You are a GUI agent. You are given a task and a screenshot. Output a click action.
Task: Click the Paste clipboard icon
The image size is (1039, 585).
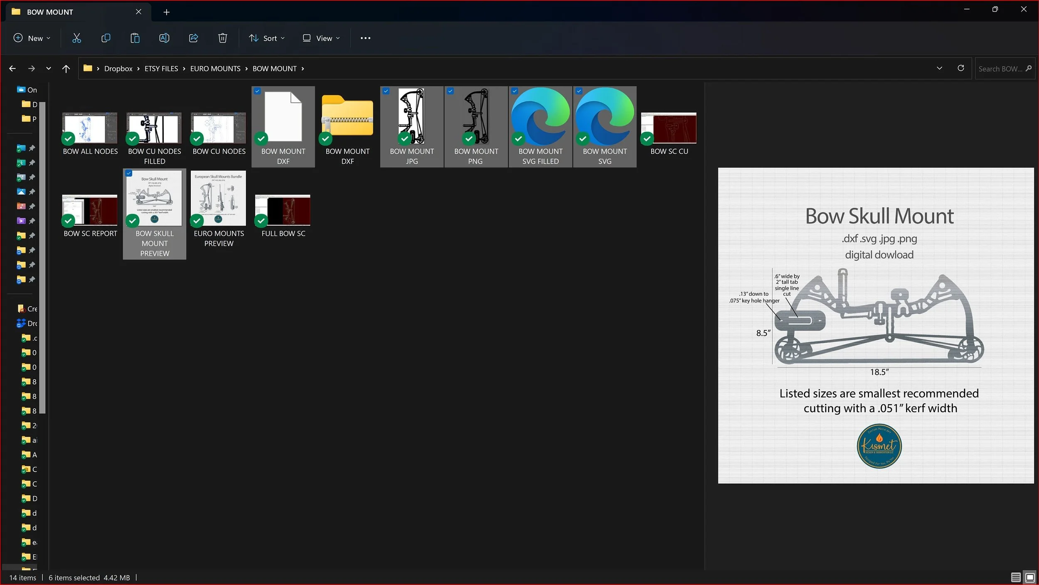coord(135,38)
